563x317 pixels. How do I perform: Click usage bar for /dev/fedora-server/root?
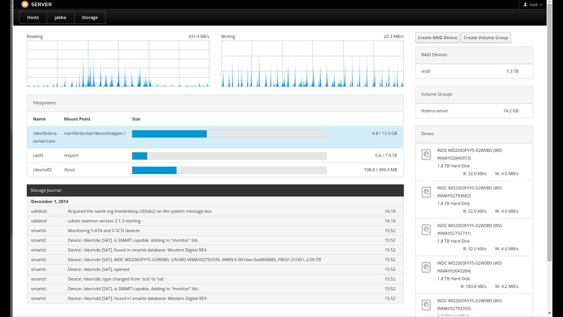(x=229, y=134)
